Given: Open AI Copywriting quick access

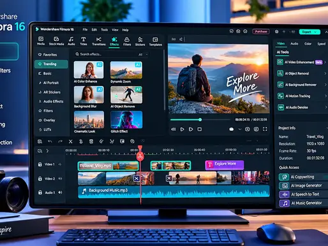Looking at the screenshot, I should tap(303, 177).
